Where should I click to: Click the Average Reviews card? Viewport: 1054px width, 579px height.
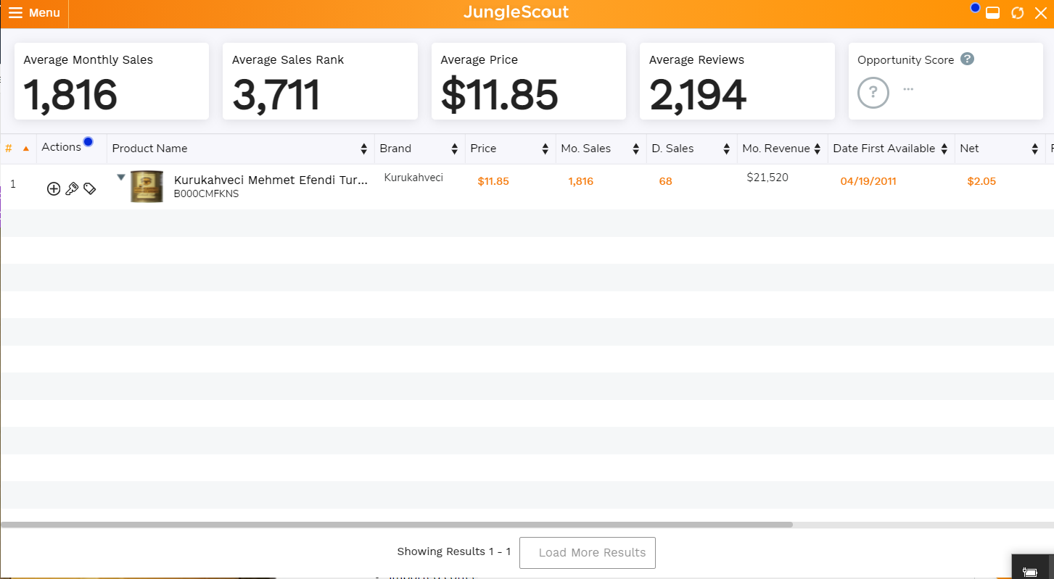(737, 81)
